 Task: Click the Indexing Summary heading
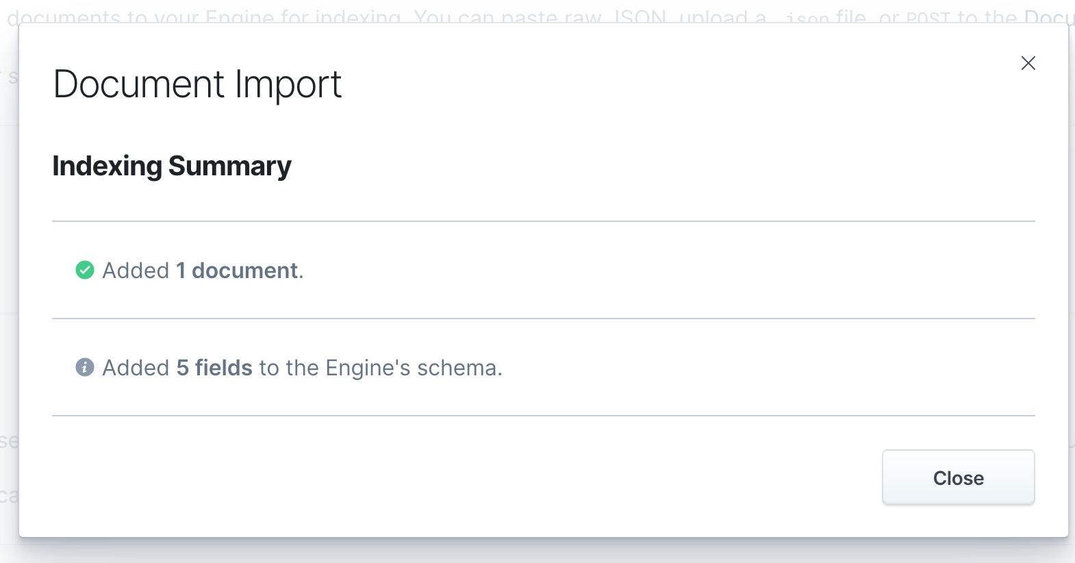click(172, 166)
